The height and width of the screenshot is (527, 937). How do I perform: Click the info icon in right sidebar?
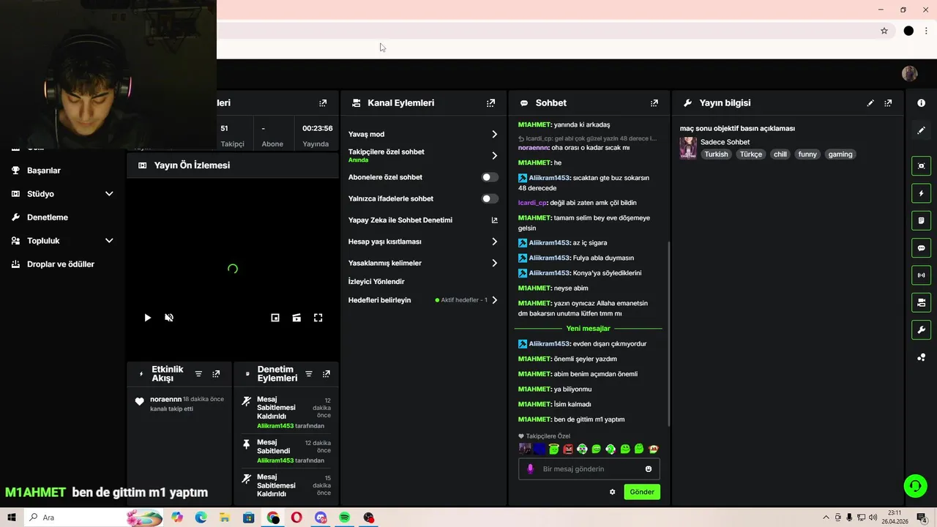pyautogui.click(x=921, y=103)
